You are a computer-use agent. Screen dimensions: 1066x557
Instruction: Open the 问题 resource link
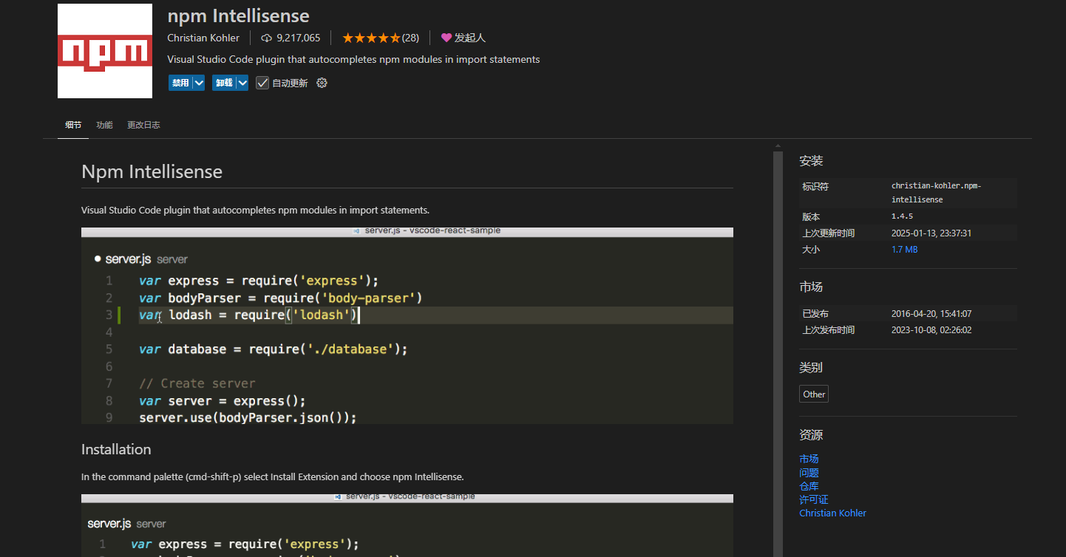(809, 472)
